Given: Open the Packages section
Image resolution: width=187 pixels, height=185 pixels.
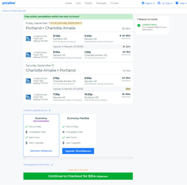Looking at the screenshot, I should (x=101, y=3).
